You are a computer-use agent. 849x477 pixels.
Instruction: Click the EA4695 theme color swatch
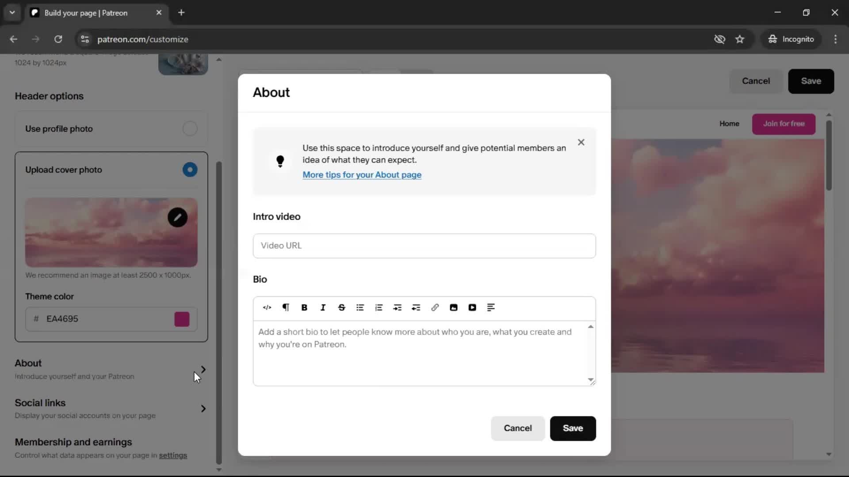(181, 319)
